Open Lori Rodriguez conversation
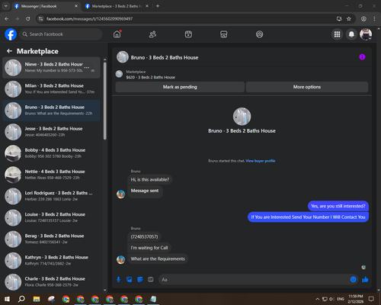381x305 pixels. click(51, 196)
